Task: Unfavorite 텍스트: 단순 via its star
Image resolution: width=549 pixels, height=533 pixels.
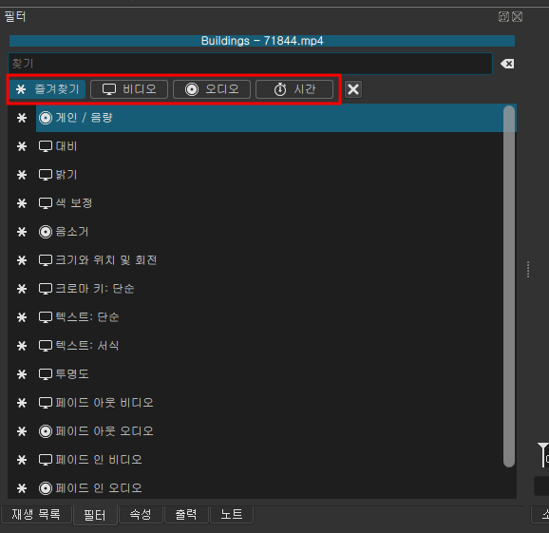Action: point(22,317)
